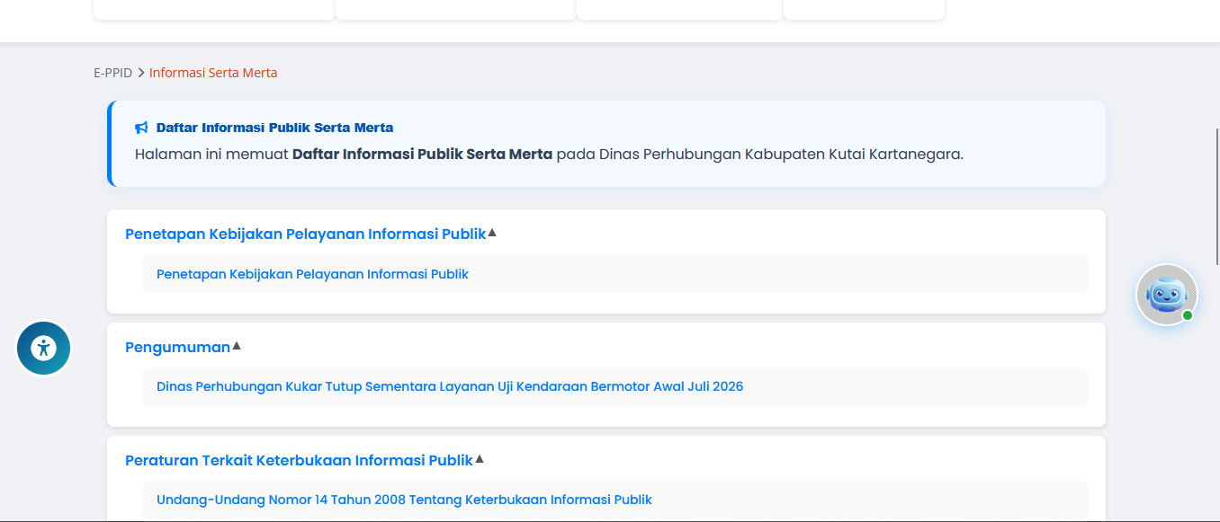Screen dimensions: 1220x522
Task: Click the megaphone icon beside Daftar Informasi
Action: 141,128
